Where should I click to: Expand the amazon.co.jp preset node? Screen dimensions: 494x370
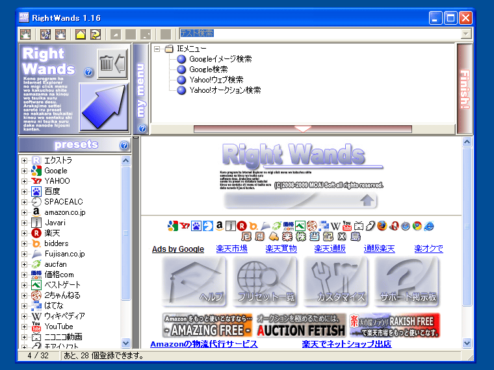tap(24, 212)
